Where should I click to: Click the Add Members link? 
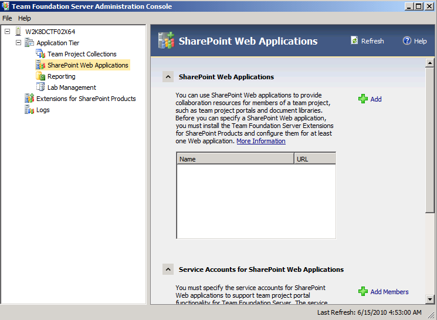[x=389, y=292]
